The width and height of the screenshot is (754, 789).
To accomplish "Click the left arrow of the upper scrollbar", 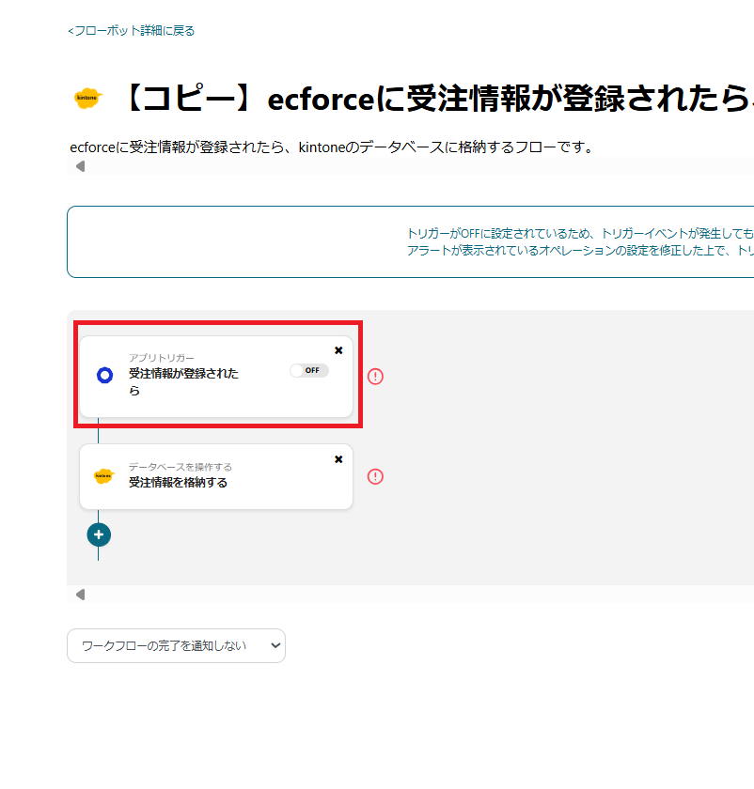I will pyautogui.click(x=80, y=166).
